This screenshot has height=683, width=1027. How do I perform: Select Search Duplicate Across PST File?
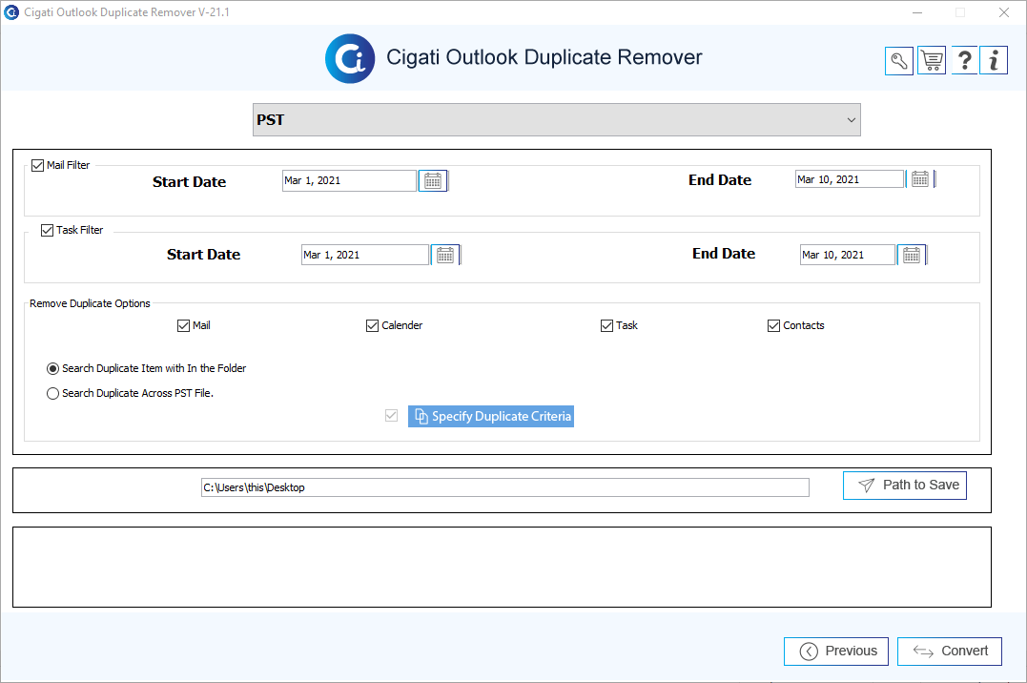coord(53,394)
